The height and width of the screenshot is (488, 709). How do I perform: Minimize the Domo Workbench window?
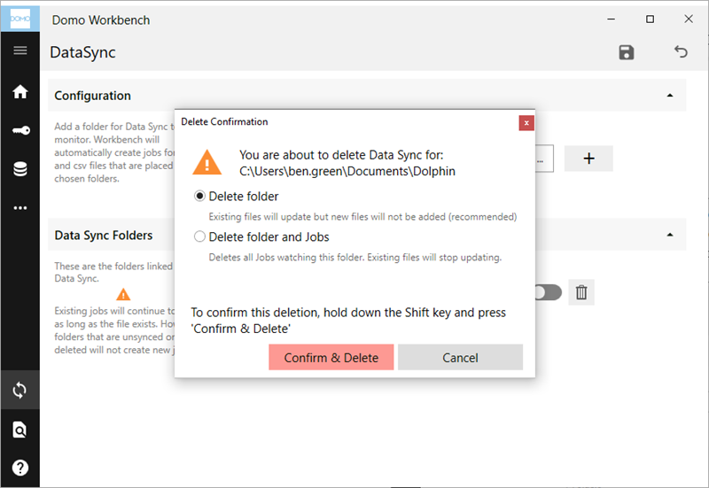[x=612, y=19]
